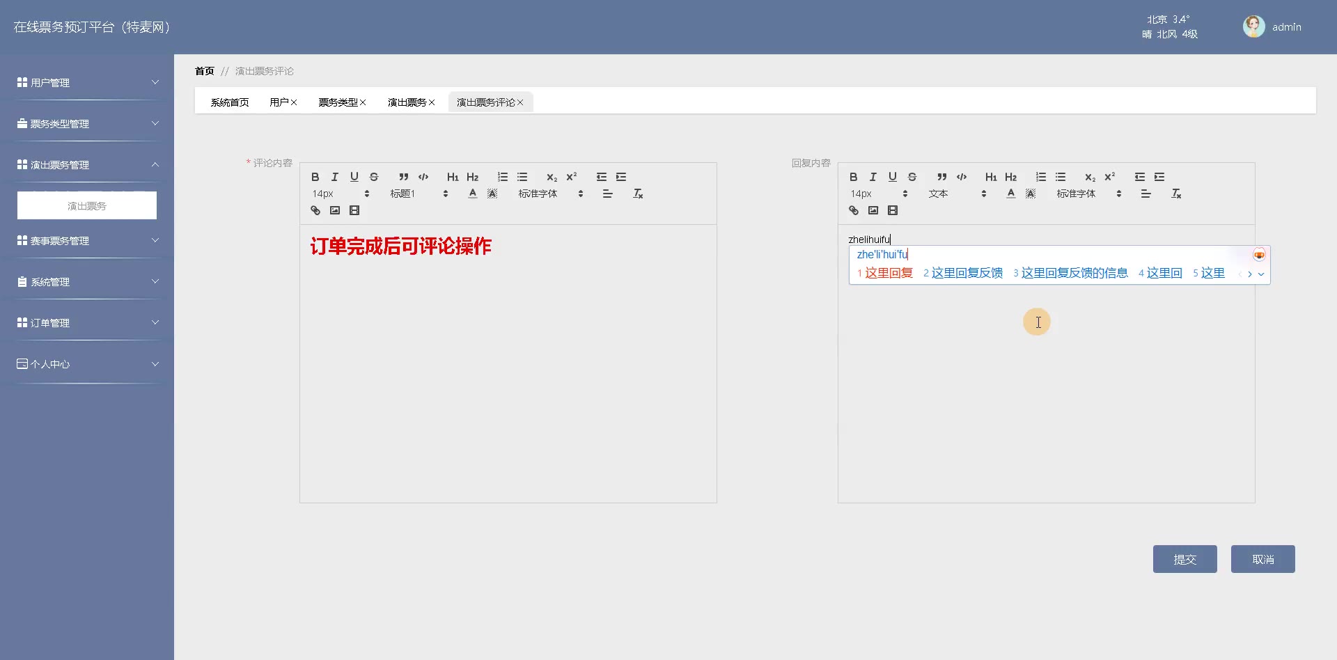Screen dimensions: 1337x660
Task: Insert link in comment content editor
Action: pyautogui.click(x=315, y=210)
